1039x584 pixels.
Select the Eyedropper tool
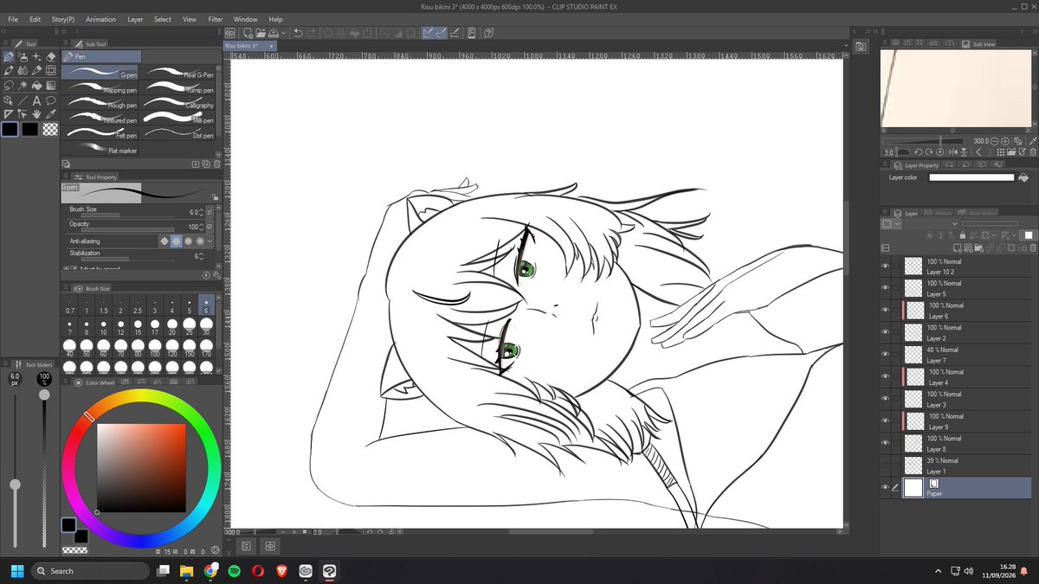click(x=50, y=114)
